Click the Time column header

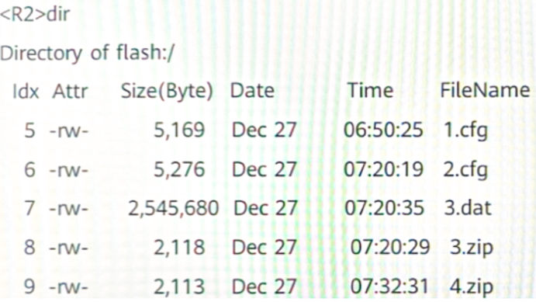(x=371, y=91)
